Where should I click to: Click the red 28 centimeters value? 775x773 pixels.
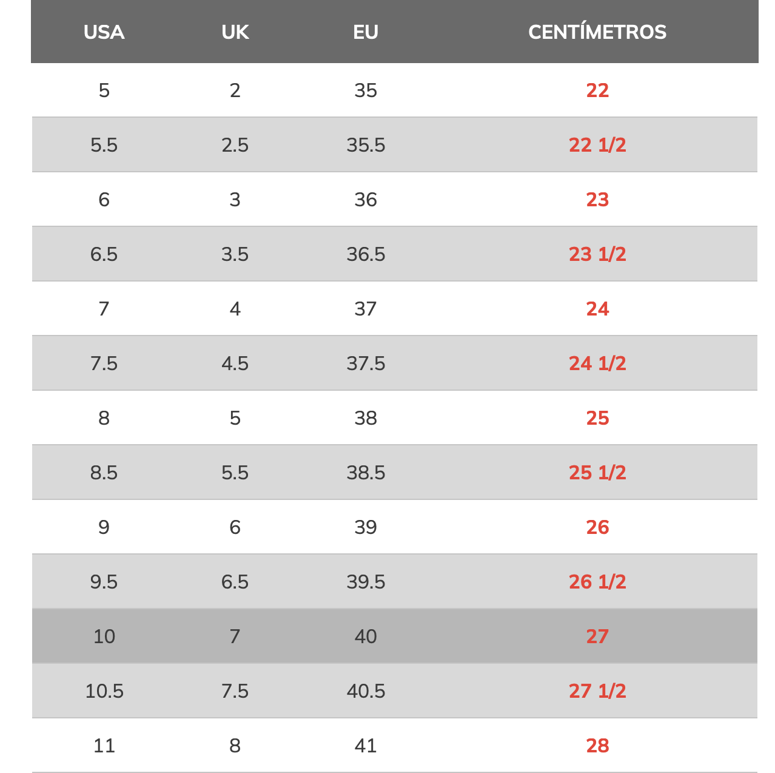[x=597, y=746]
